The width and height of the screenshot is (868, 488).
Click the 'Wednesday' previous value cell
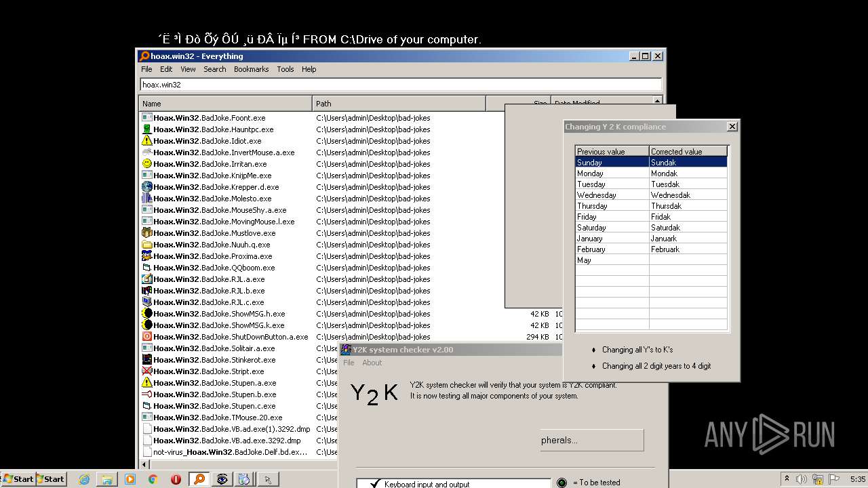[x=612, y=195]
